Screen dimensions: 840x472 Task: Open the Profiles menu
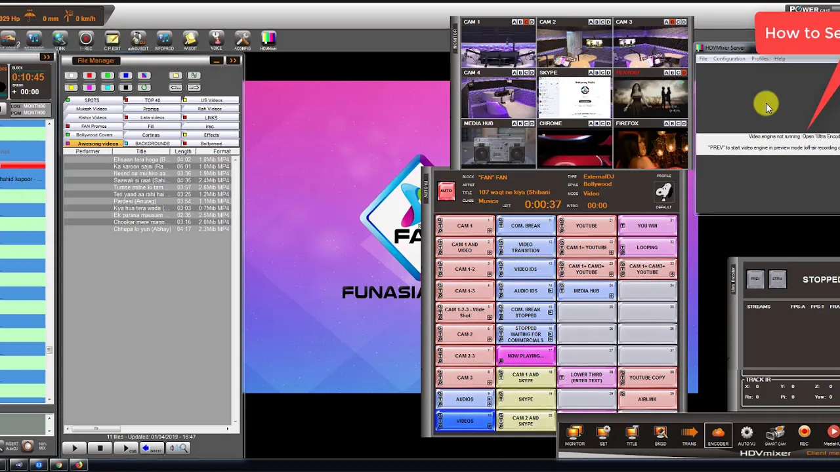(760, 59)
